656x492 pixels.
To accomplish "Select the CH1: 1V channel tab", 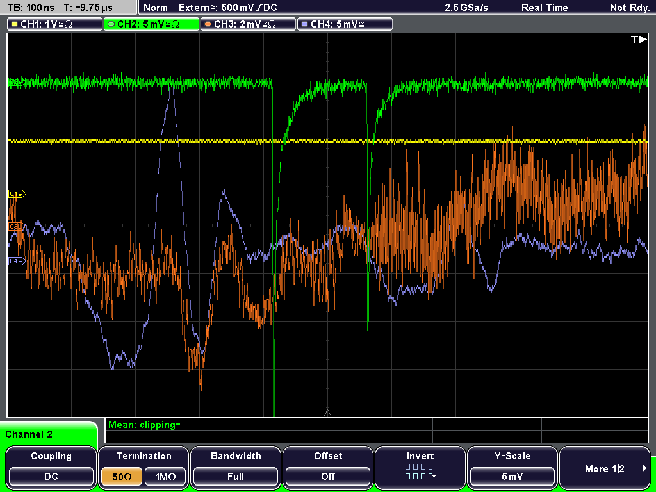I will tap(55, 24).
